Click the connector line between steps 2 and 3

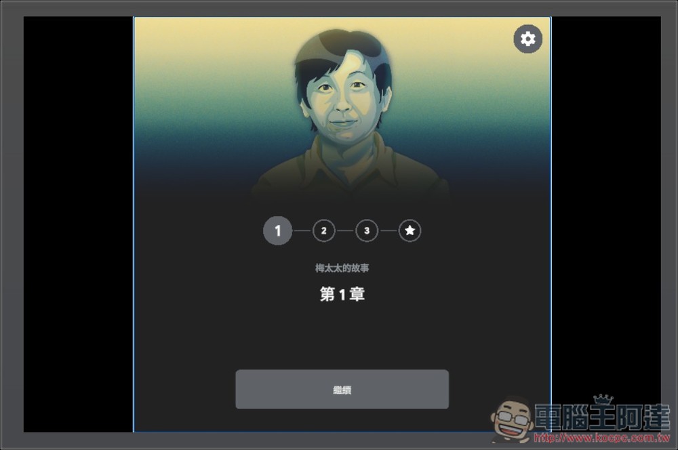[x=345, y=231]
